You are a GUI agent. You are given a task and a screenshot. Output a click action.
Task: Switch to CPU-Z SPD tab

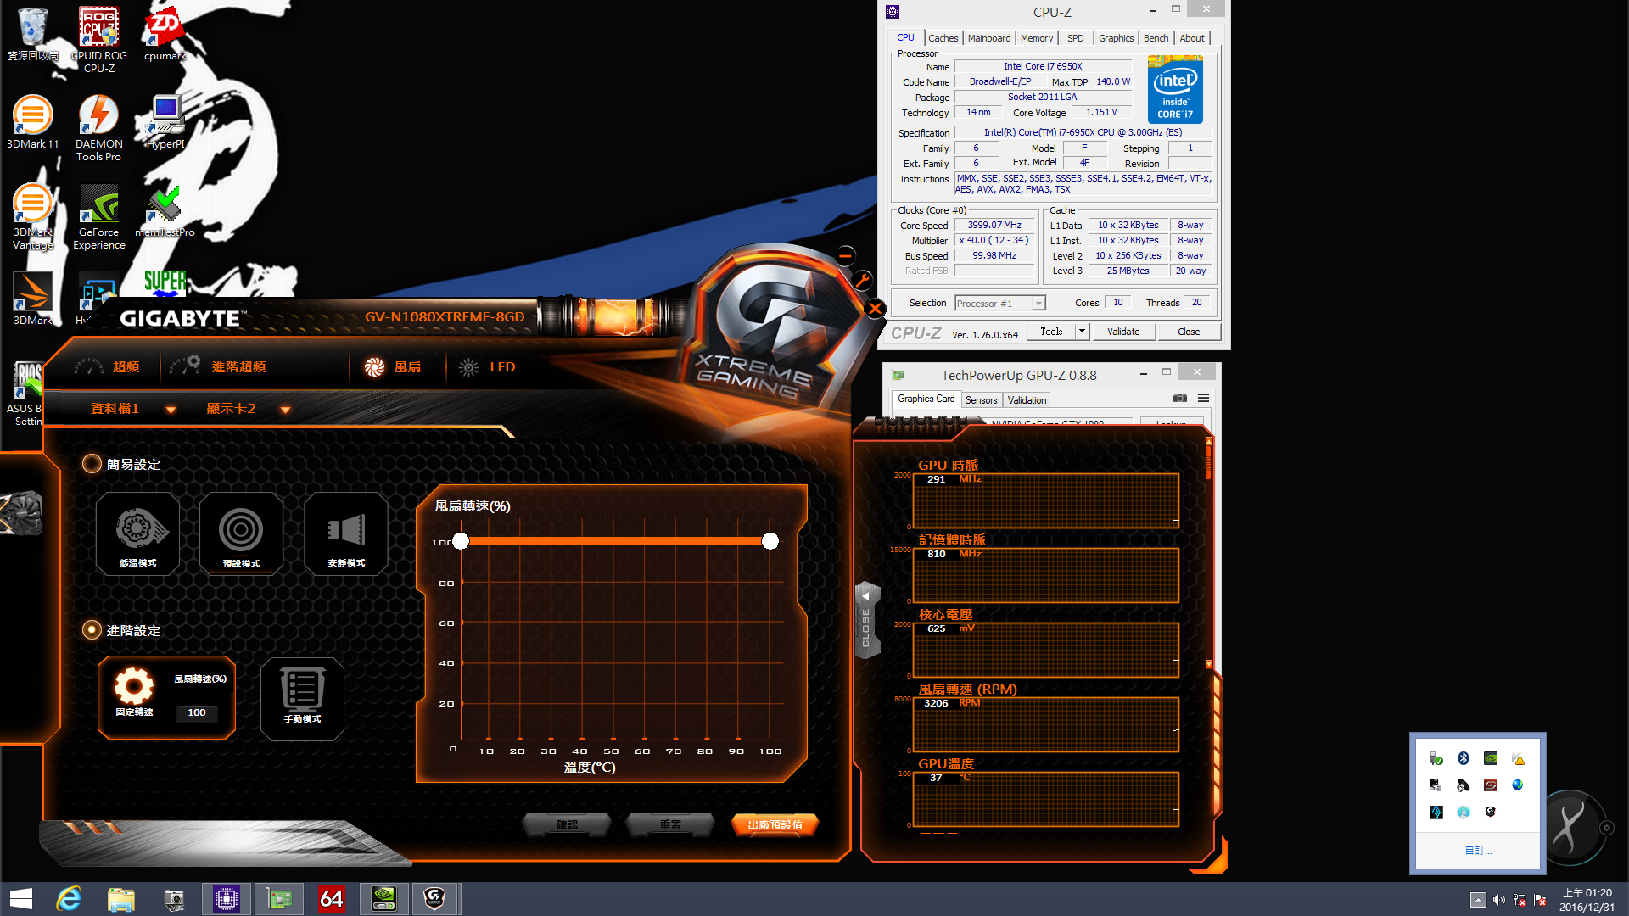pos(1076,38)
